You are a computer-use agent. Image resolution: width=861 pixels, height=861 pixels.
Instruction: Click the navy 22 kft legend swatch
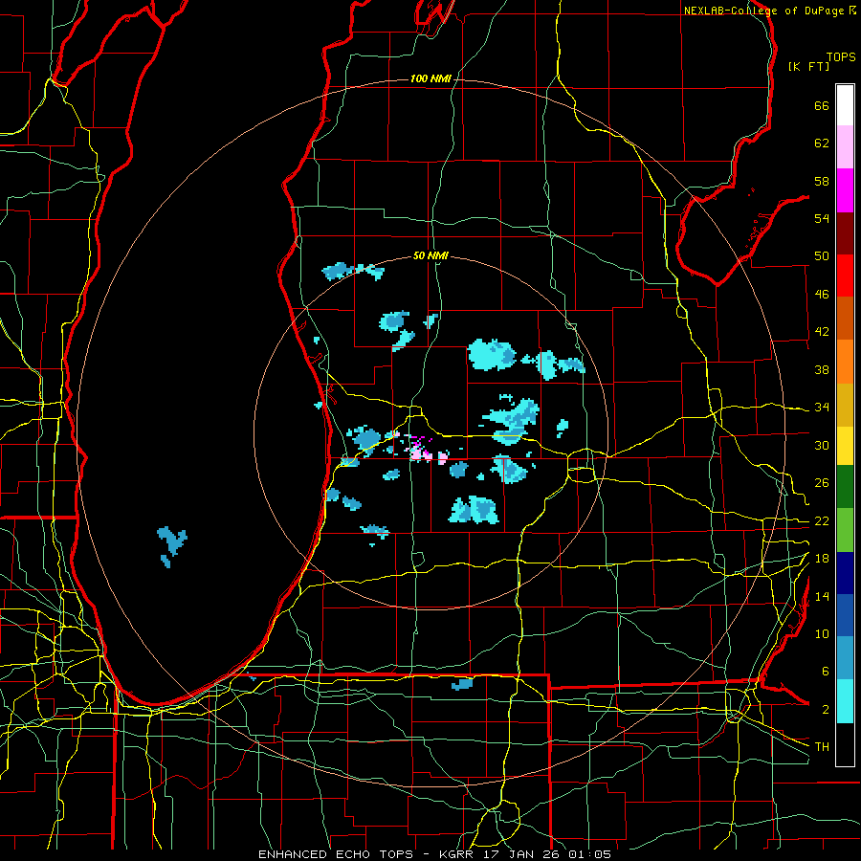[845, 573]
